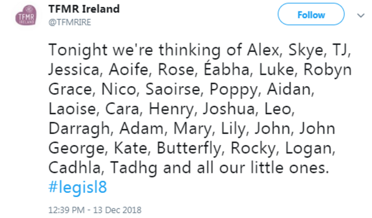Viewport: 372px width, 218px height.
Task: Follow the TFMR Ireland account
Action: pos(311,14)
